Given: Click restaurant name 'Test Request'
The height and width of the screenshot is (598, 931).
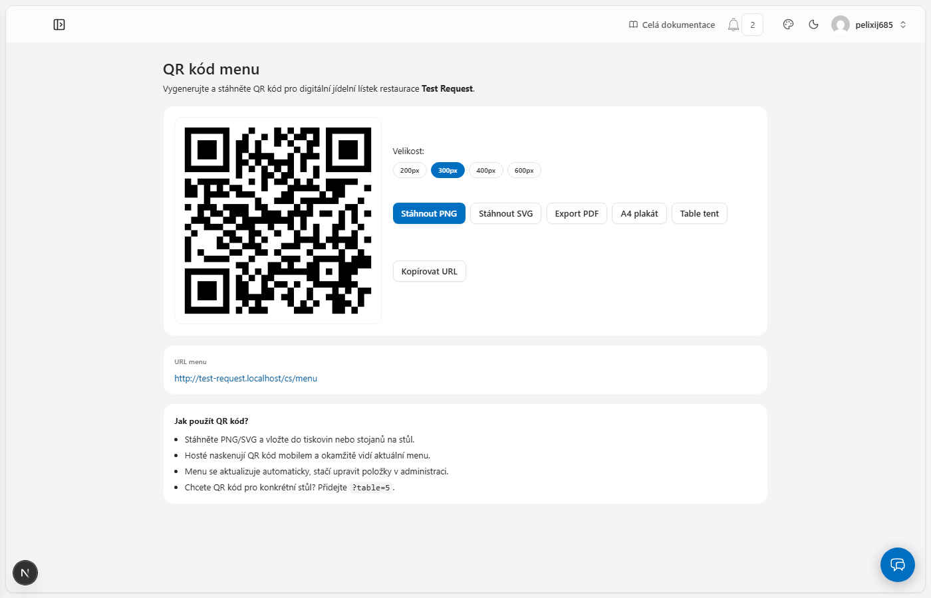Looking at the screenshot, I should pyautogui.click(x=447, y=88).
